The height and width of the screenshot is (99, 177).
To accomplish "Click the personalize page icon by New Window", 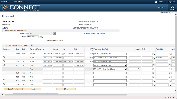I will click(x=172, y=13).
